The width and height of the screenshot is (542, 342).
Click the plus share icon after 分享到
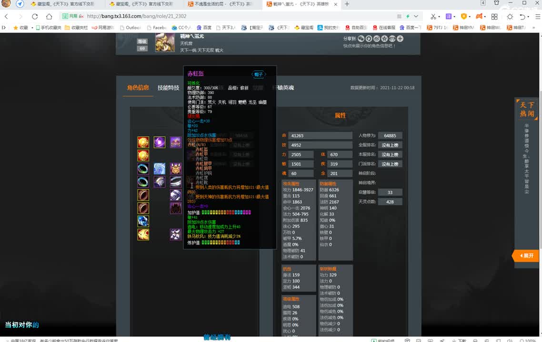[400, 38]
